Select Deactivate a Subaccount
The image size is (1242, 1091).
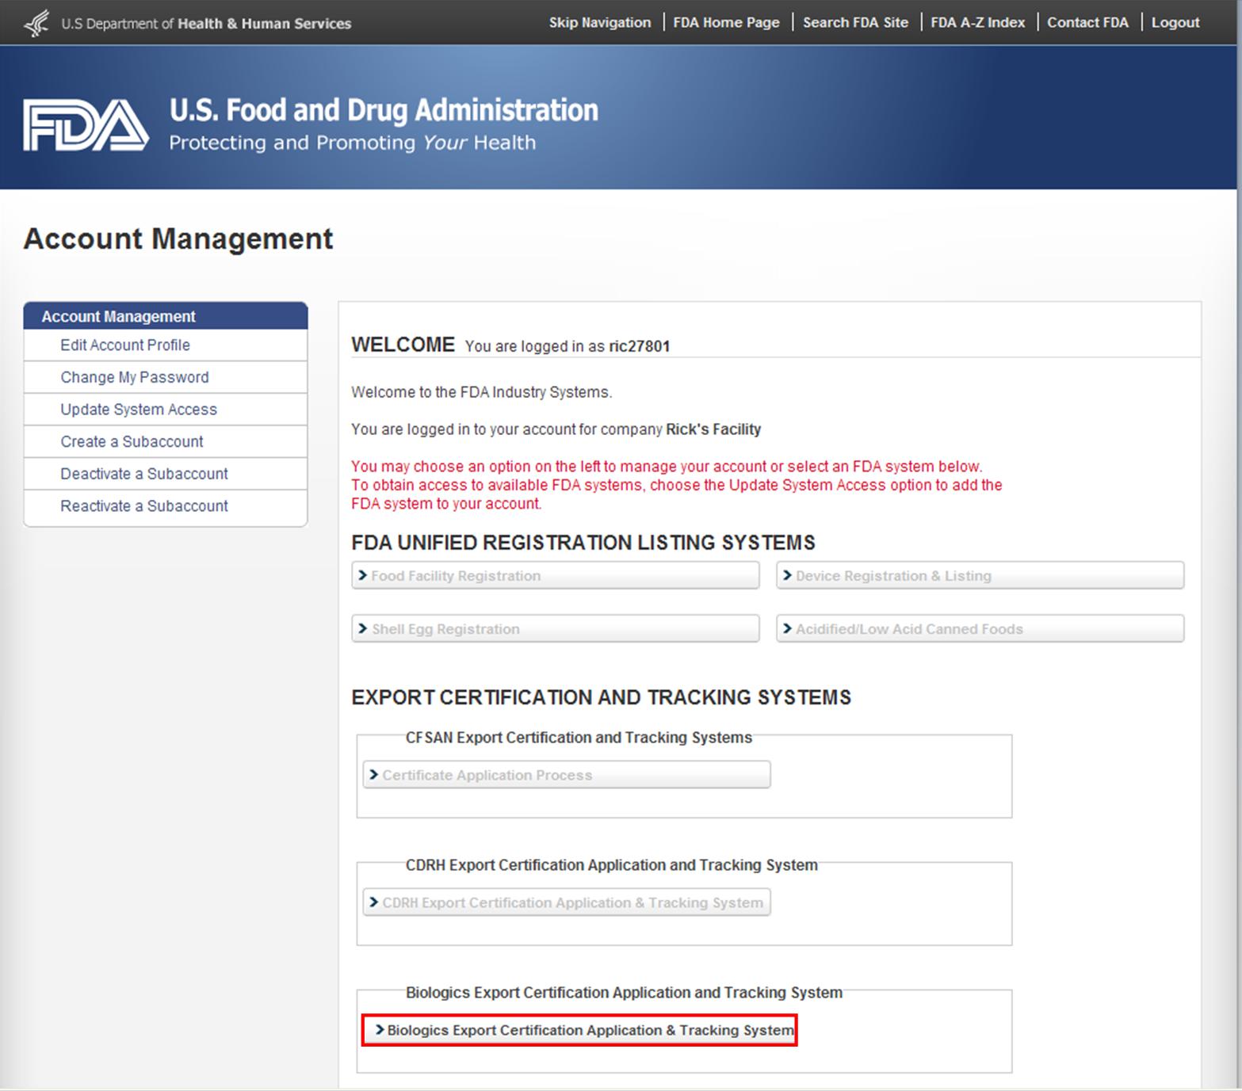point(144,473)
